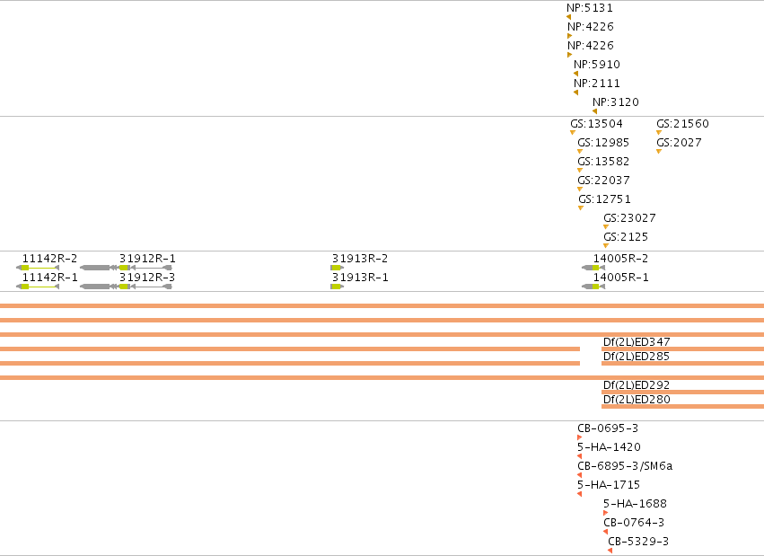764x556 pixels.
Task: Select the 5-HA-1715 red arrow marker
Action: tap(579, 494)
